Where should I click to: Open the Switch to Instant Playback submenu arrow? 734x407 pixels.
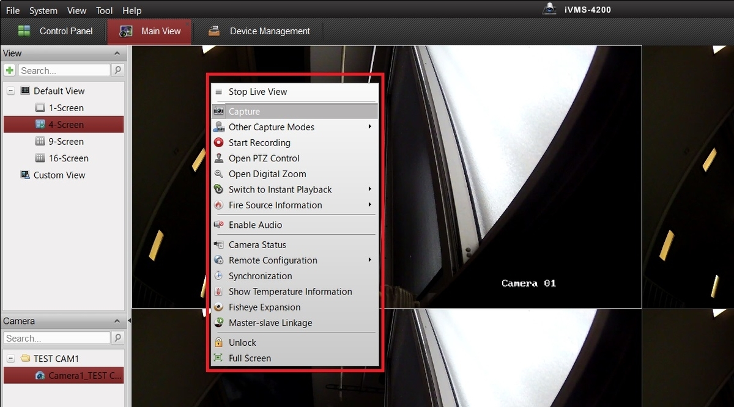370,189
